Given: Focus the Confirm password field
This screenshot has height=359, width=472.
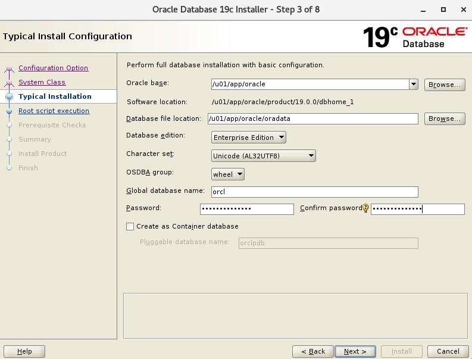Looking at the screenshot, I should 417,209.
